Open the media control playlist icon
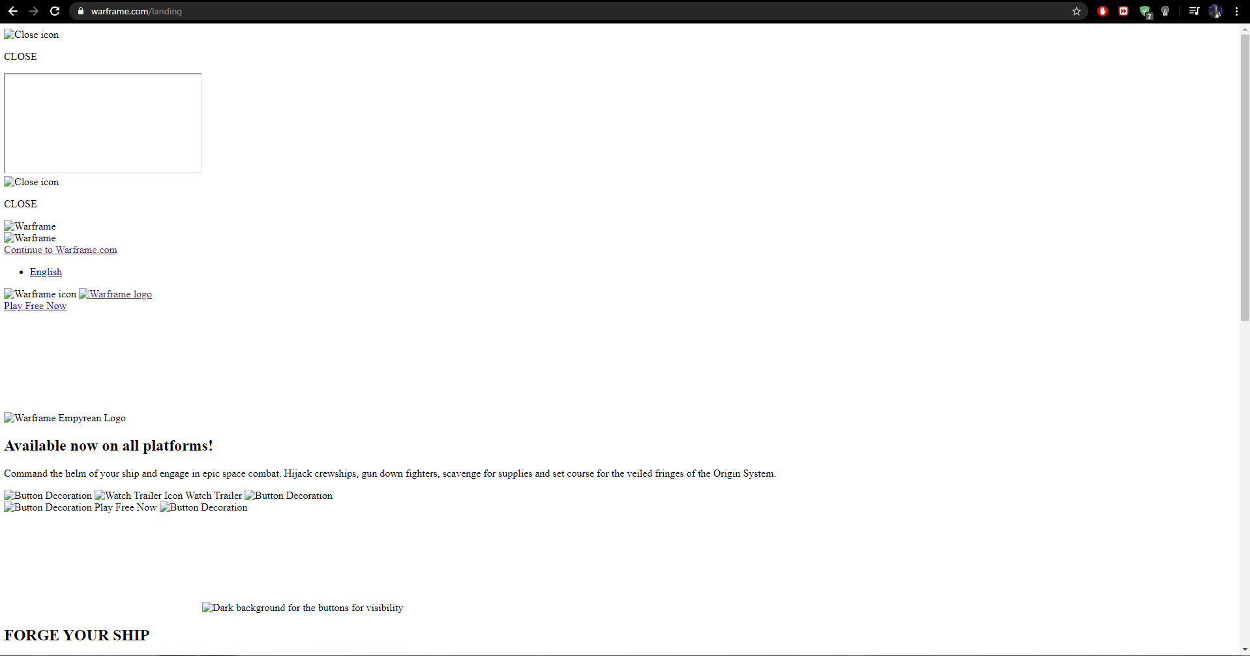Screen dimensions: 1250x656 pos(1194,11)
